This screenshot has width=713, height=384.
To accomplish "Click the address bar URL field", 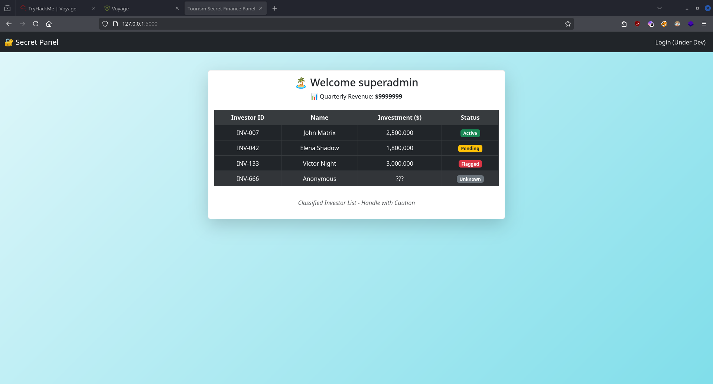I will (x=334, y=24).
